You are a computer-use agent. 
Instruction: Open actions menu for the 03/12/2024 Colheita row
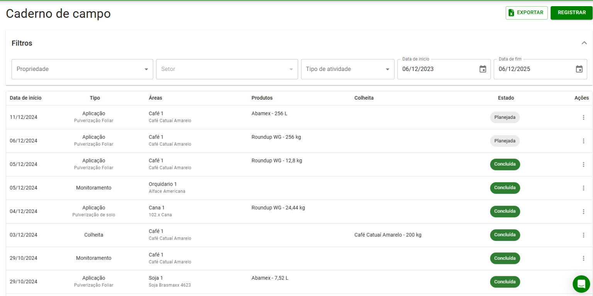[583, 235]
